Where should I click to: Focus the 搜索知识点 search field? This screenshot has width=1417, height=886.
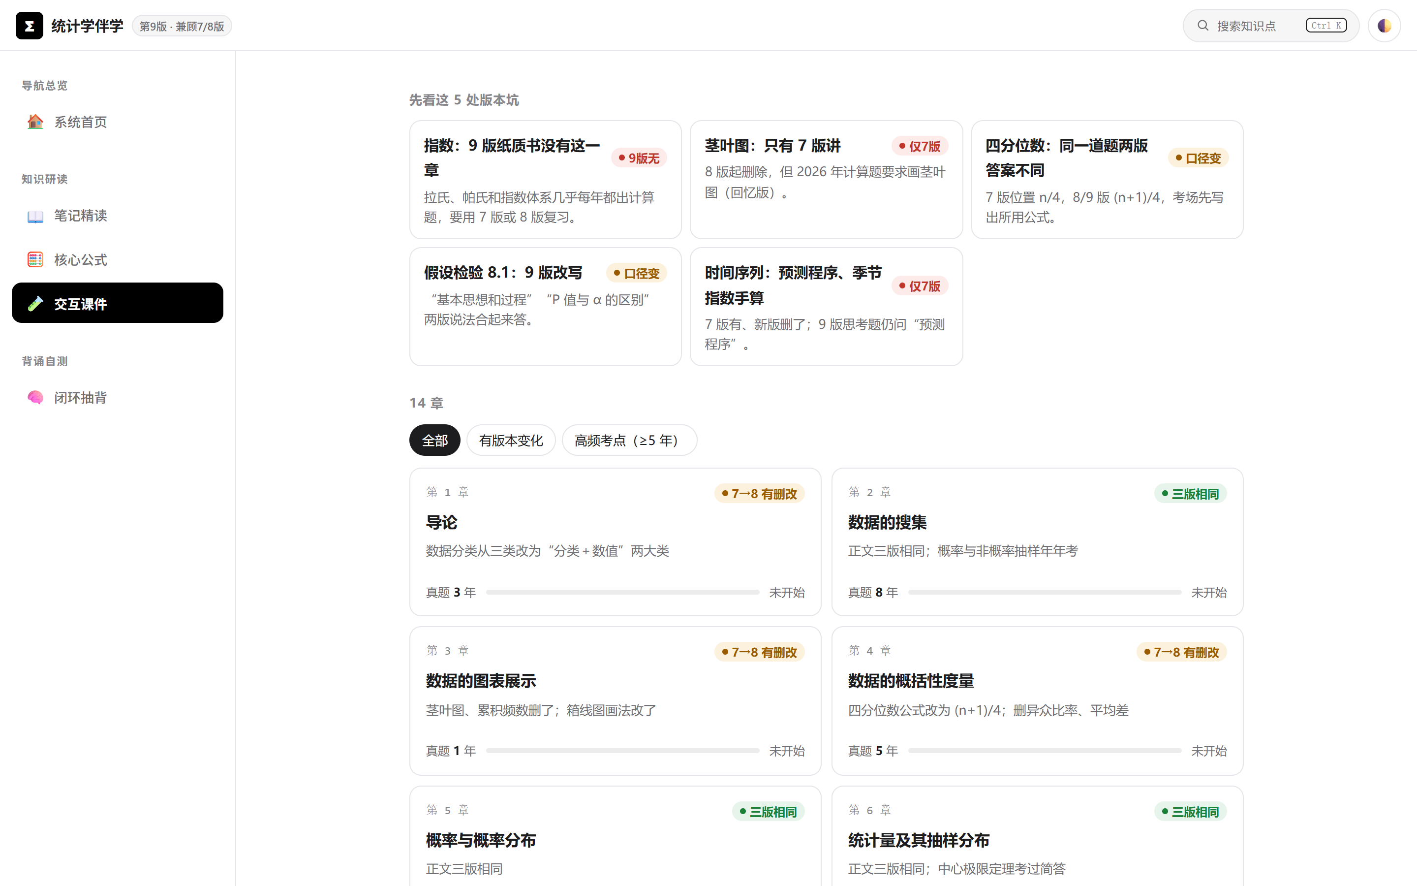(1270, 26)
